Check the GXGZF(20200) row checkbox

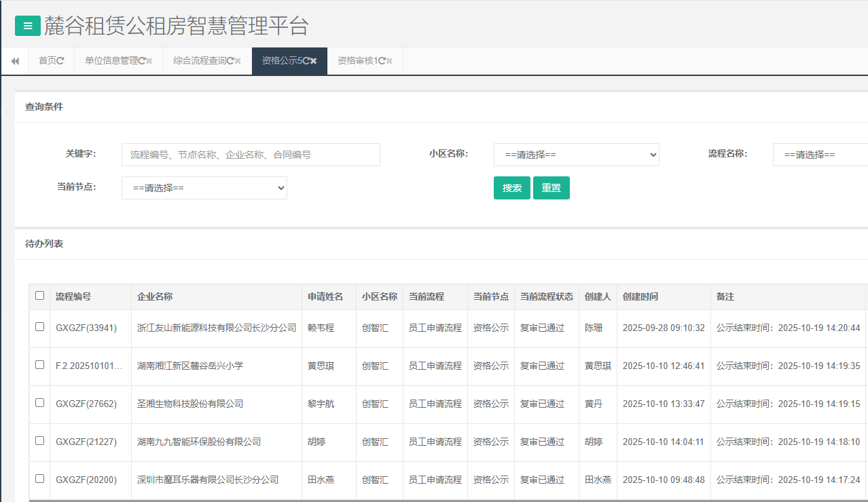[39, 479]
